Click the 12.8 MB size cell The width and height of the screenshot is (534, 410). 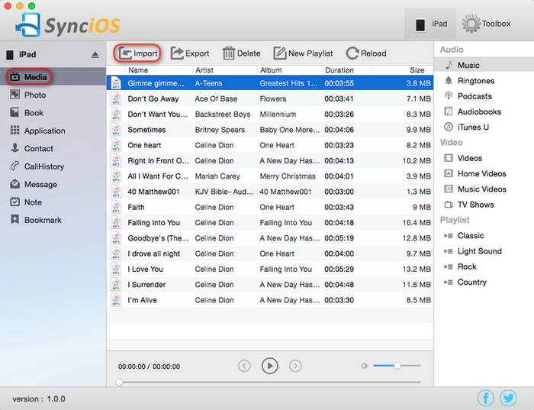417,238
